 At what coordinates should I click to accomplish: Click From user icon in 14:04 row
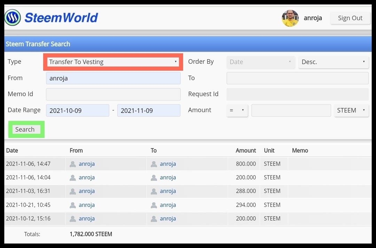pos(73,178)
